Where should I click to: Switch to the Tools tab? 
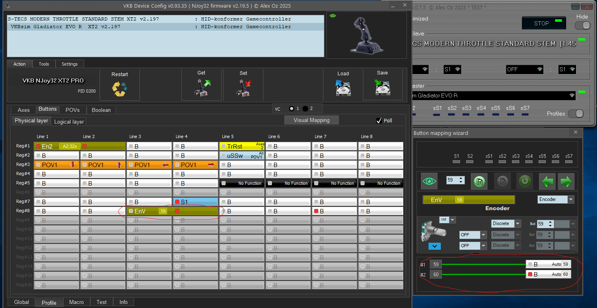point(44,64)
